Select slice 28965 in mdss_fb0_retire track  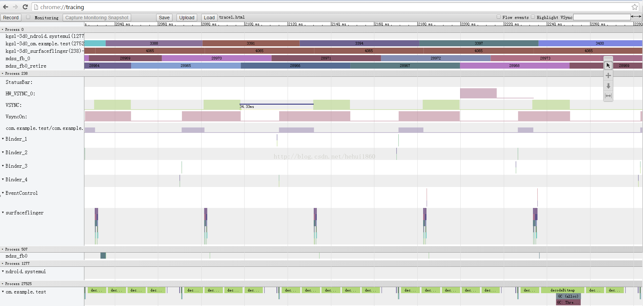[186, 66]
